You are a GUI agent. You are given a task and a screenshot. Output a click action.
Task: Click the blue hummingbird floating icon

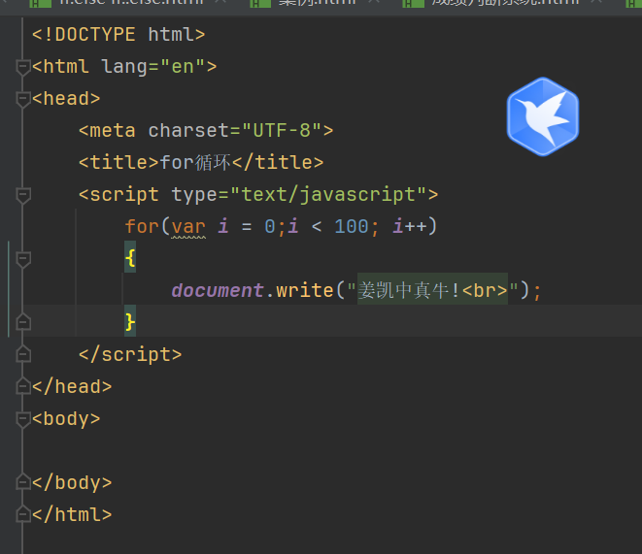(x=543, y=116)
